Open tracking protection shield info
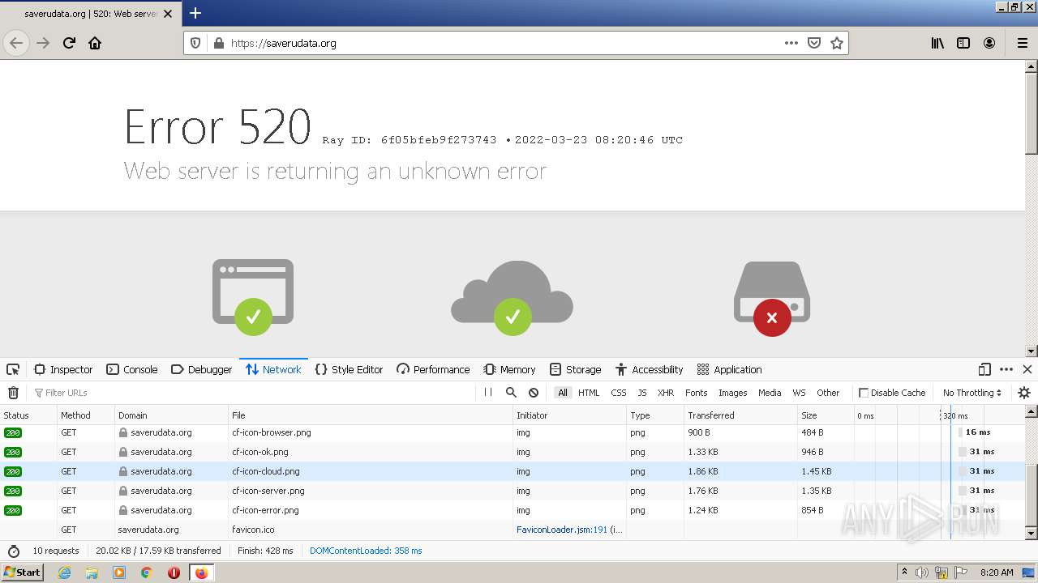The height and width of the screenshot is (583, 1038). click(x=195, y=43)
